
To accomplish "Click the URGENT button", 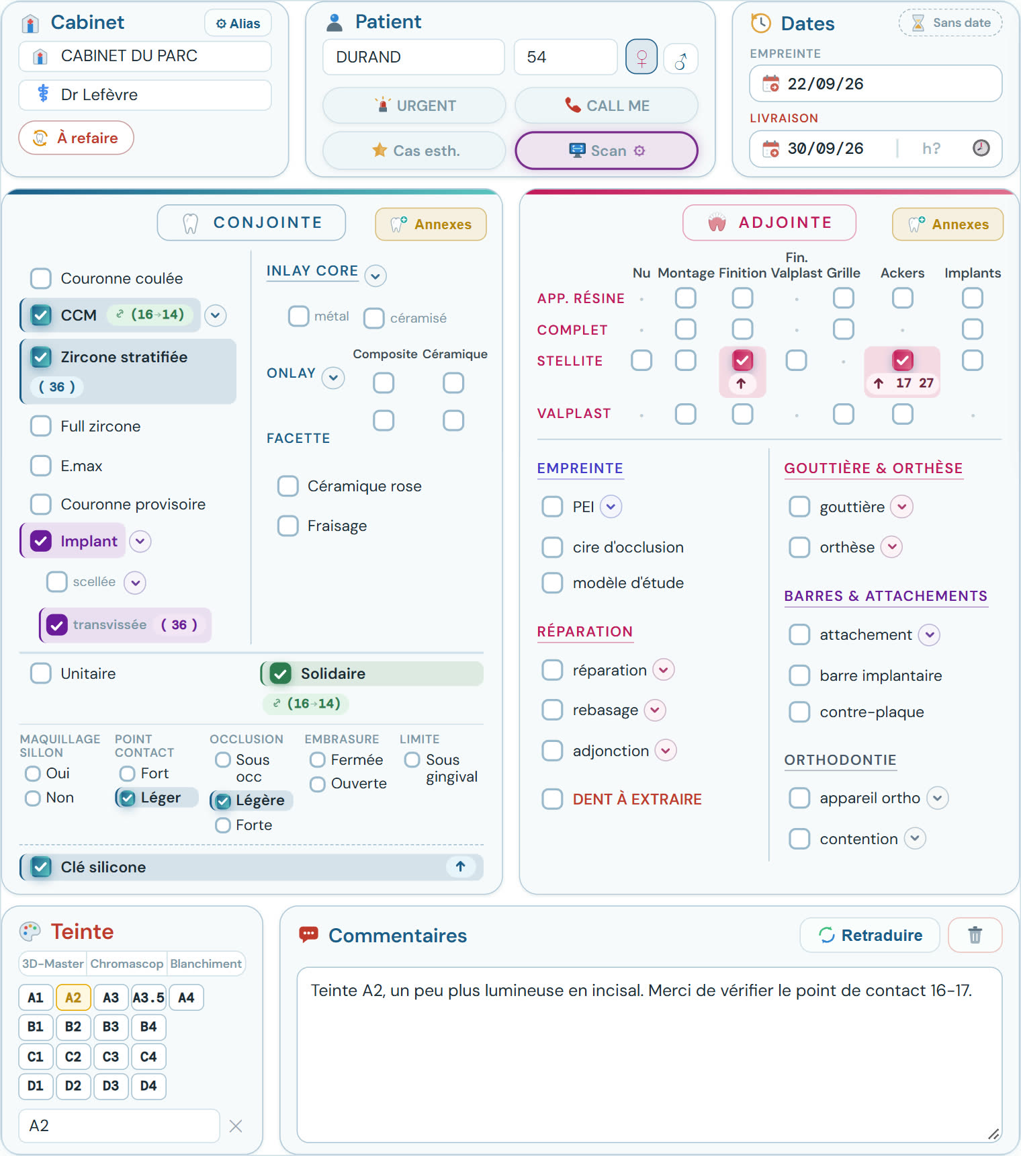I will pos(414,106).
